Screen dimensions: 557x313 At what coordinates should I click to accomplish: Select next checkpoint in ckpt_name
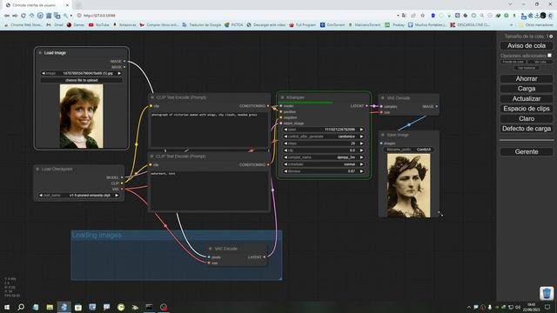tap(117, 195)
